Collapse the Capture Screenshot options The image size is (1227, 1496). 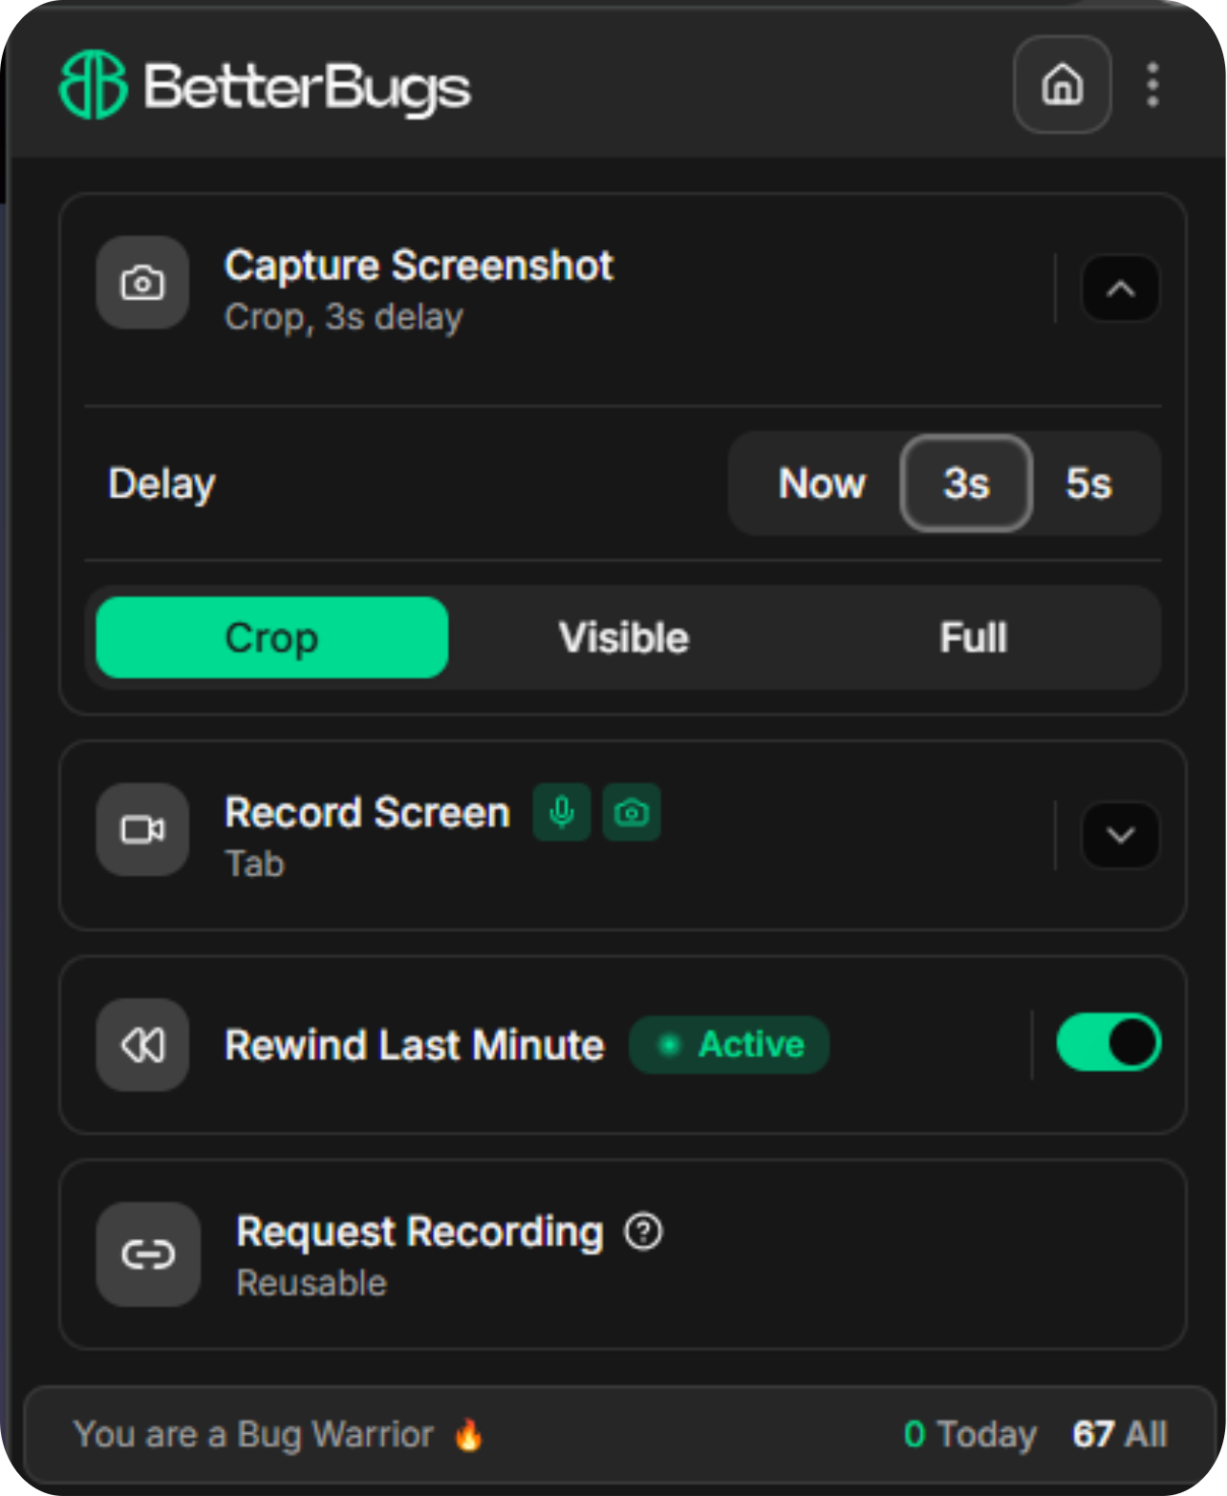tap(1120, 289)
